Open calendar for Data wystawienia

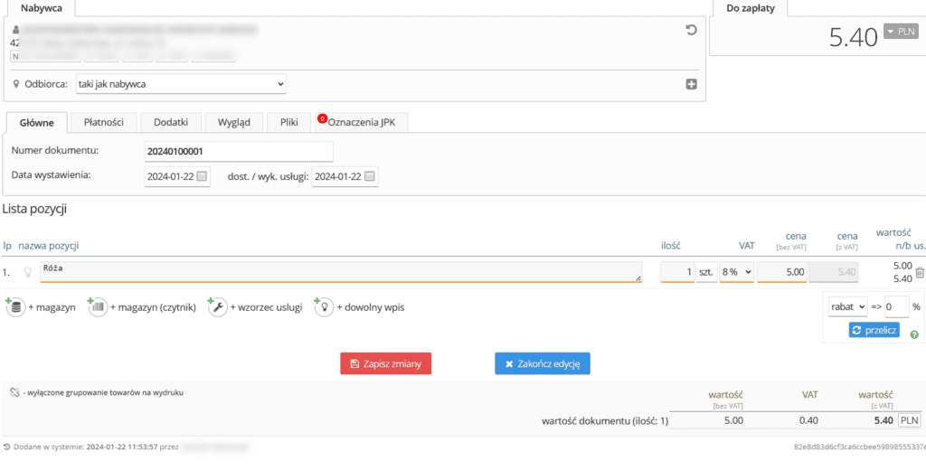pos(202,176)
